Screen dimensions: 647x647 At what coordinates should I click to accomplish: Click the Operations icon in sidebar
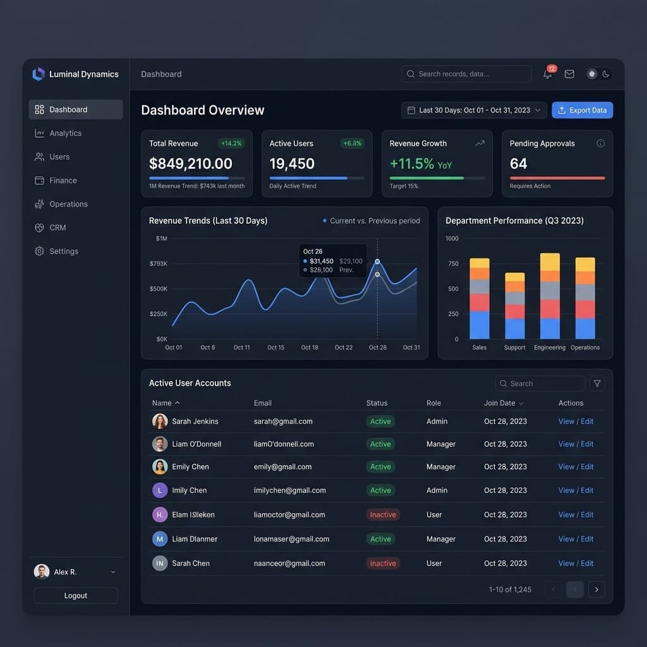[40, 204]
